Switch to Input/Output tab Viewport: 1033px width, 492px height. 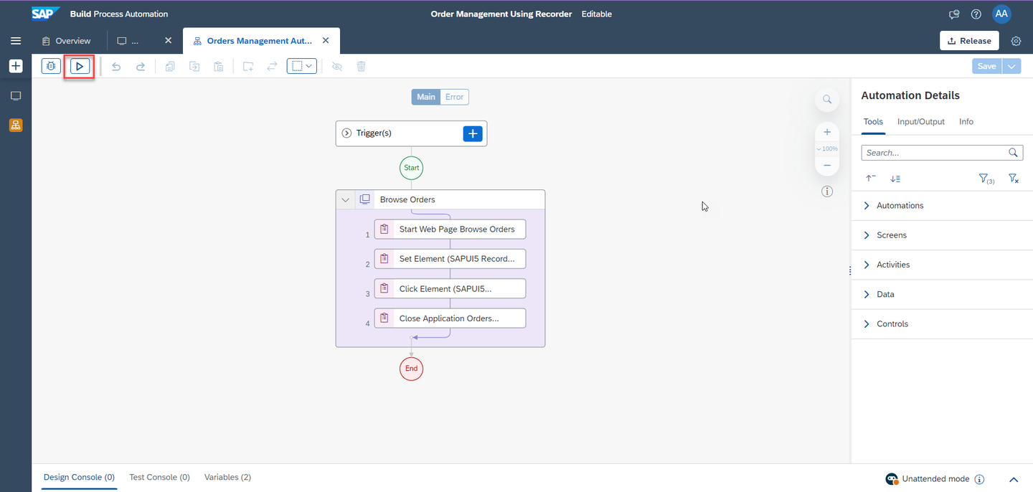pyautogui.click(x=921, y=122)
